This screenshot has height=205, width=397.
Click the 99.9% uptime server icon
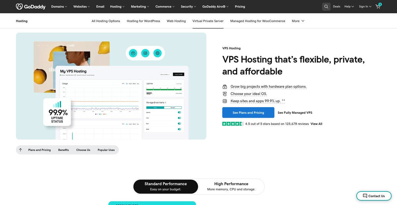pos(225,101)
